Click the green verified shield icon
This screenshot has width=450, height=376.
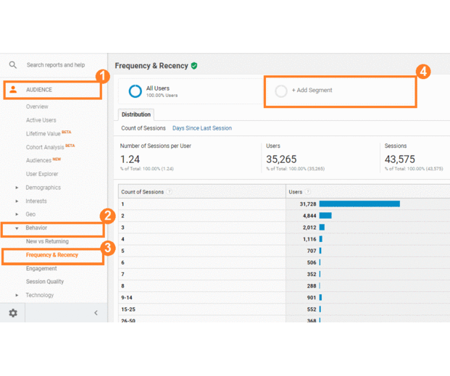tap(194, 66)
